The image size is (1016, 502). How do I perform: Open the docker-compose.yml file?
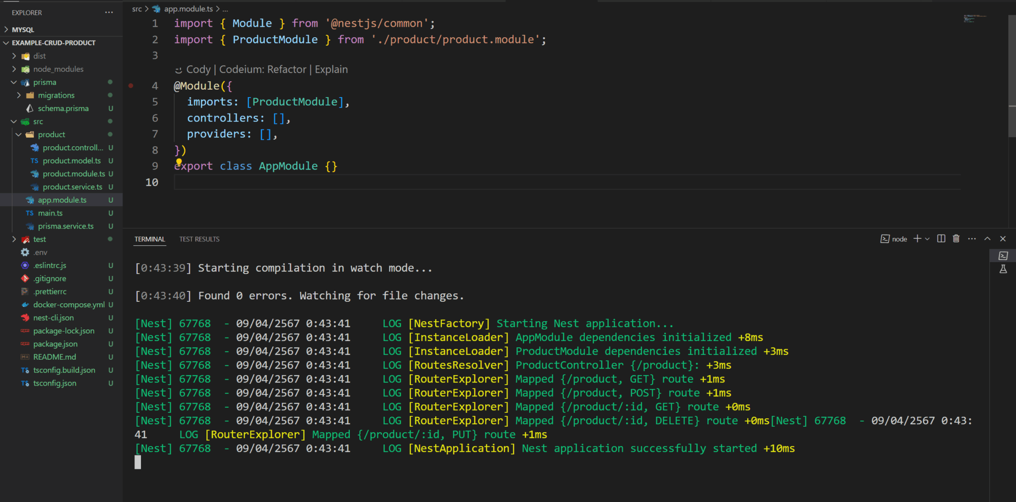(x=69, y=304)
